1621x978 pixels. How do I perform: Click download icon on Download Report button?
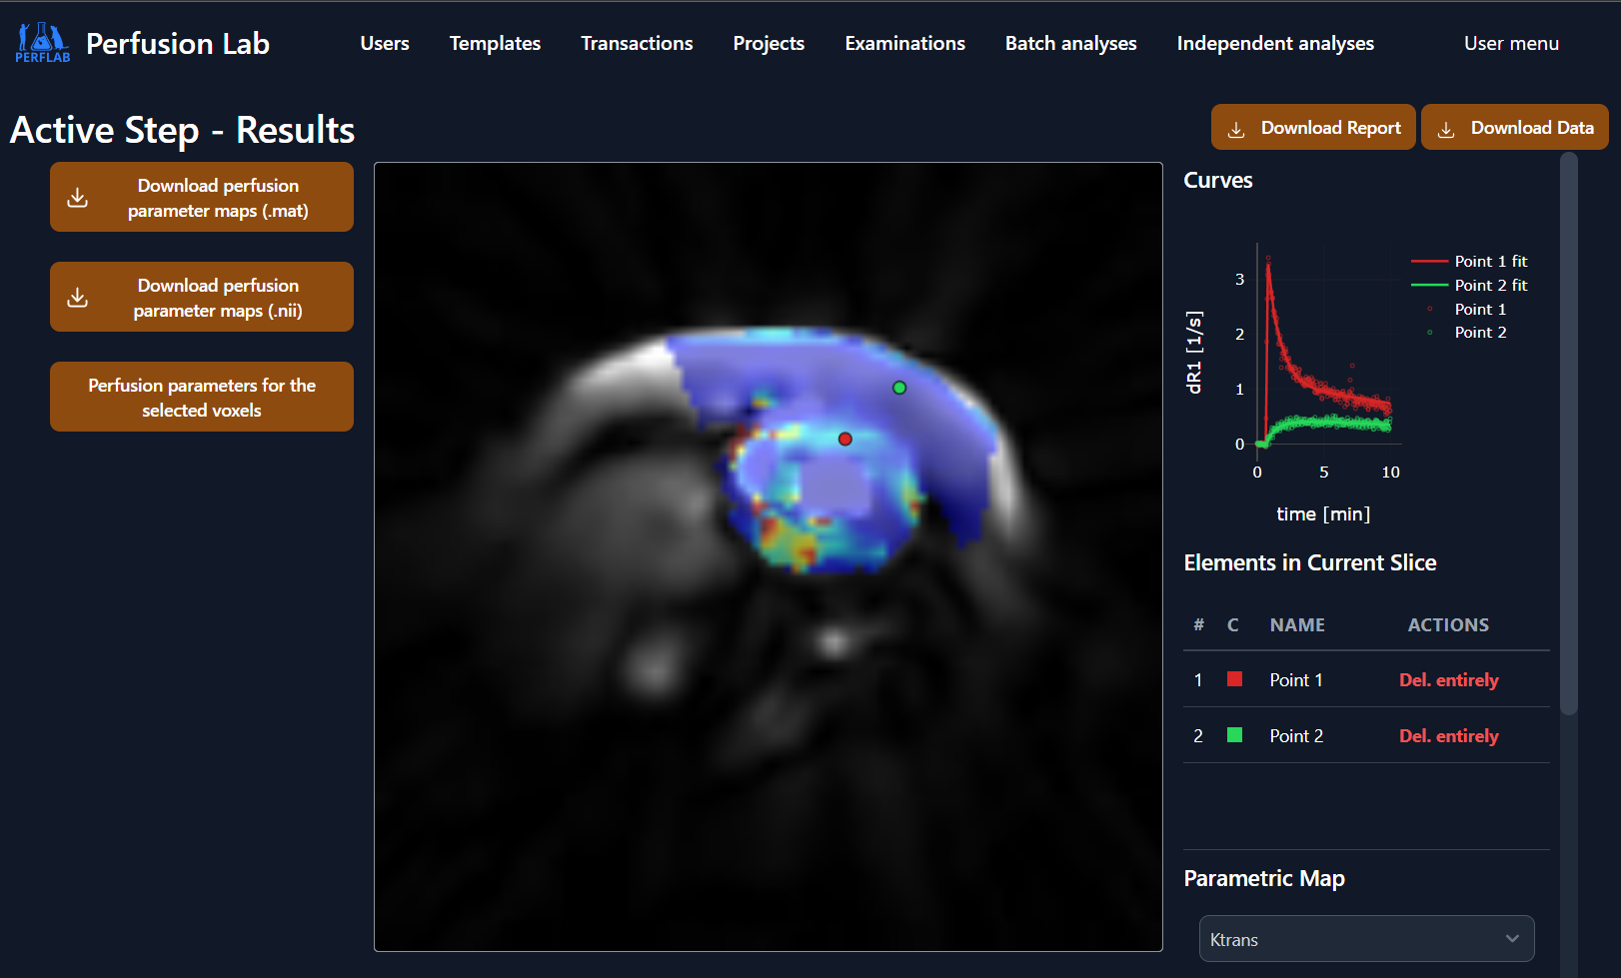click(x=1236, y=129)
